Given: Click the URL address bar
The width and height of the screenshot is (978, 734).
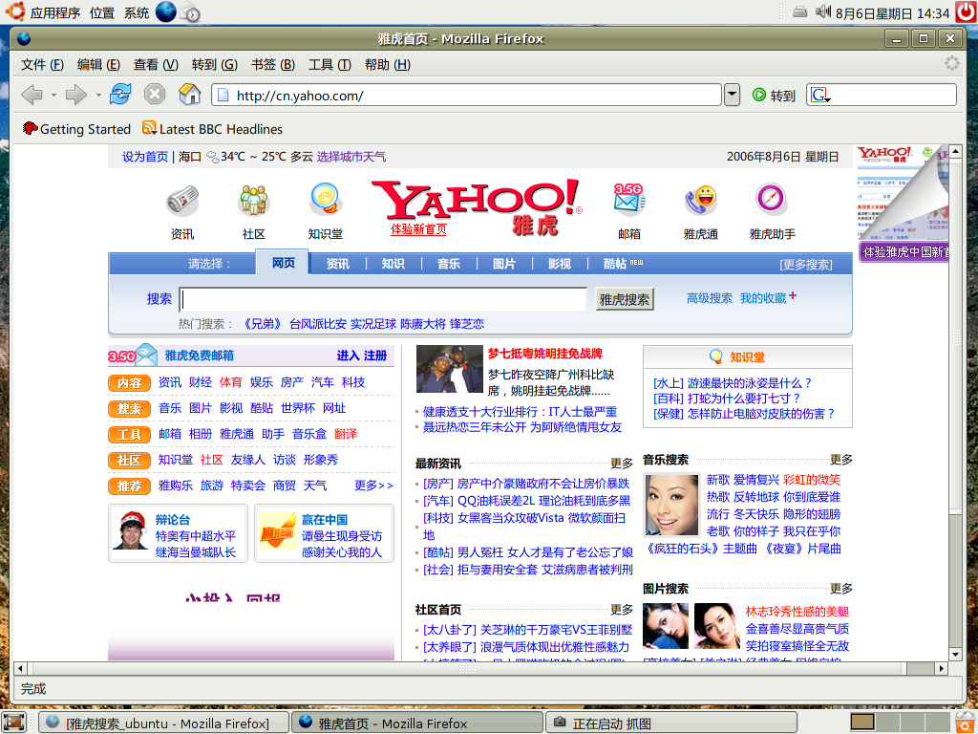Looking at the screenshot, I should (x=466, y=95).
